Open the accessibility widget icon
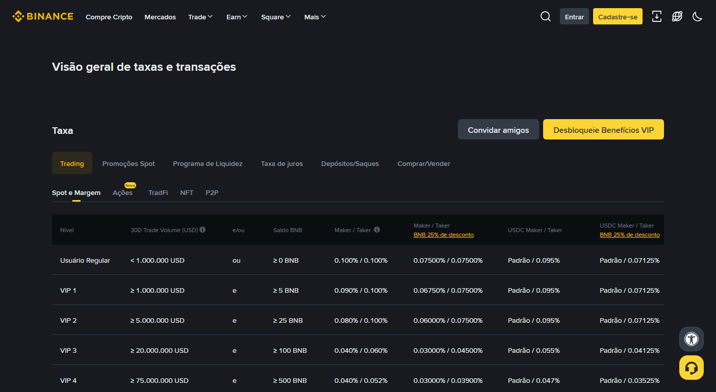Image resolution: width=716 pixels, height=392 pixels. 692,339
